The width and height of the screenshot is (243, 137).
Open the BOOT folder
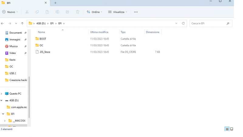point(43,39)
